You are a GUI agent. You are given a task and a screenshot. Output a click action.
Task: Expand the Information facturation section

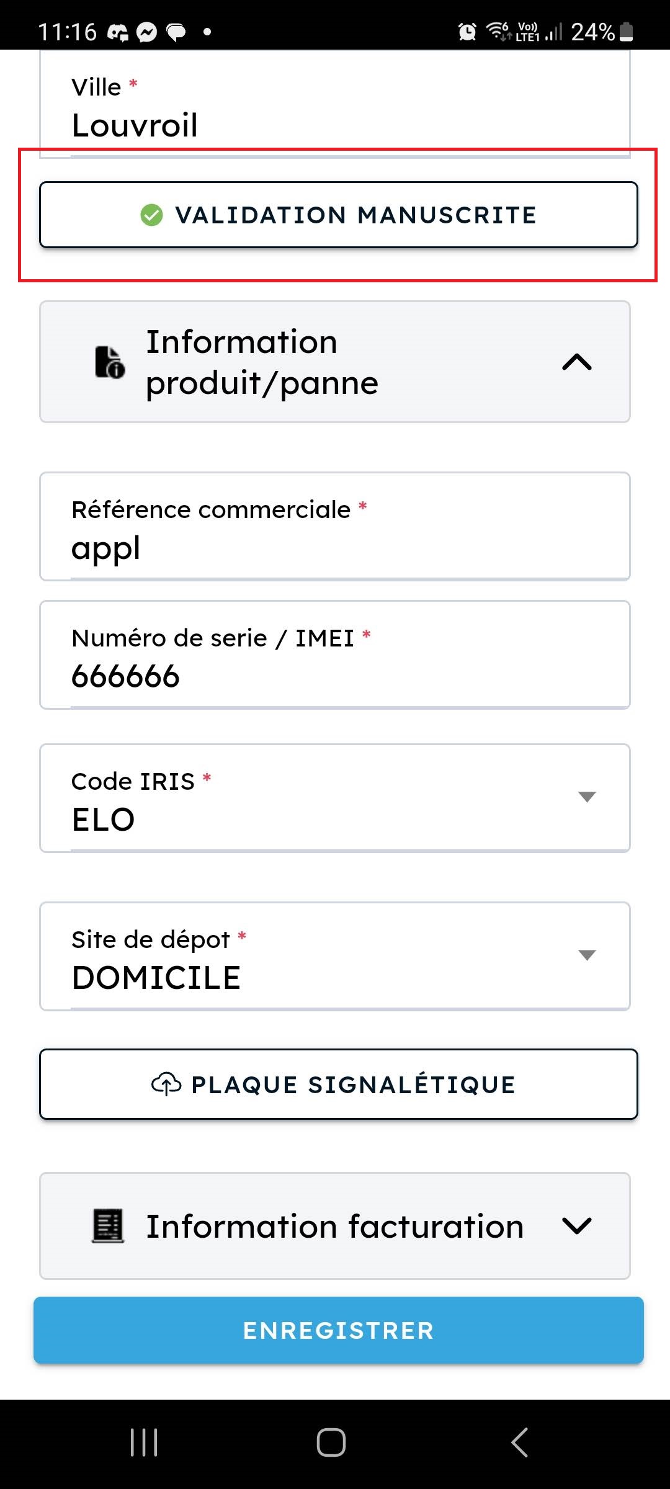point(576,1226)
